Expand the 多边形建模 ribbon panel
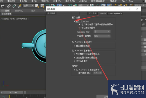 [x=7, y=14]
